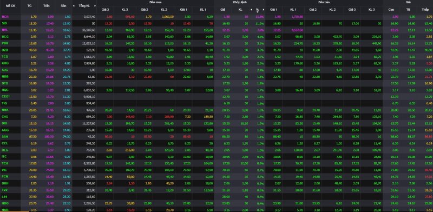This screenshot has width=433, height=212.
Task: Click the Sàn floor price header
Action: 63,5
